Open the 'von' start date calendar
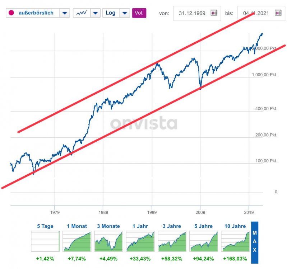The height and width of the screenshot is (269, 287). [x=214, y=13]
